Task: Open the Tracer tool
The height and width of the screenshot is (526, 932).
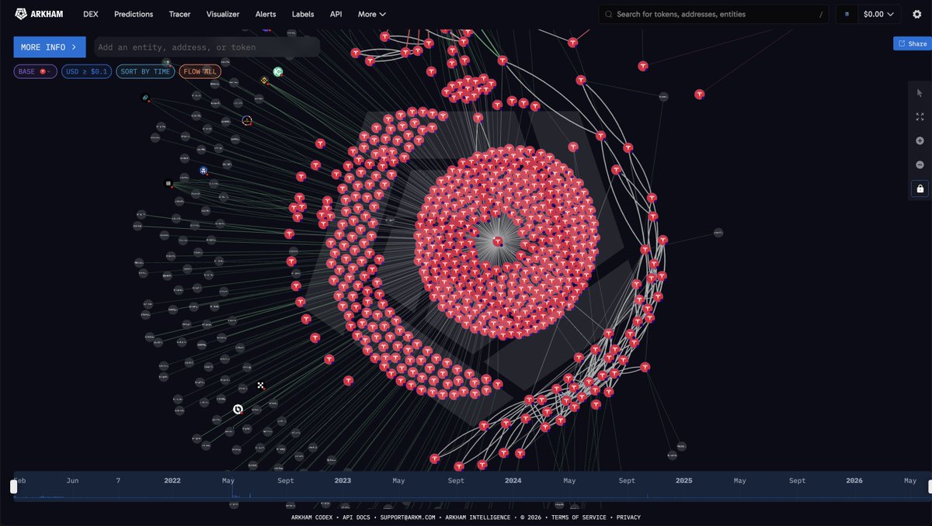Action: click(x=179, y=14)
